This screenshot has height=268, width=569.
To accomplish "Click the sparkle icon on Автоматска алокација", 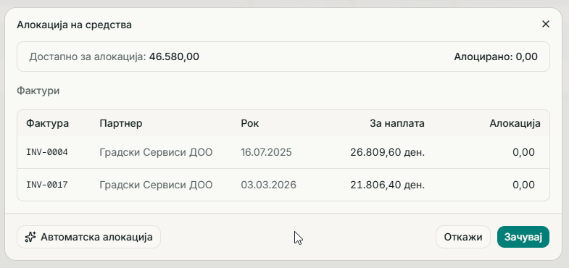I will pyautogui.click(x=30, y=237).
